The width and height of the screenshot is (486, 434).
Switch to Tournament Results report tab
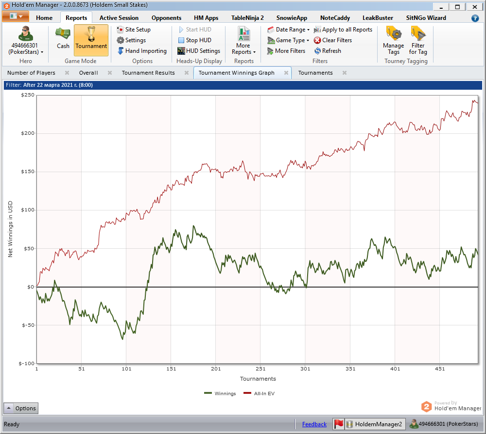(x=148, y=73)
